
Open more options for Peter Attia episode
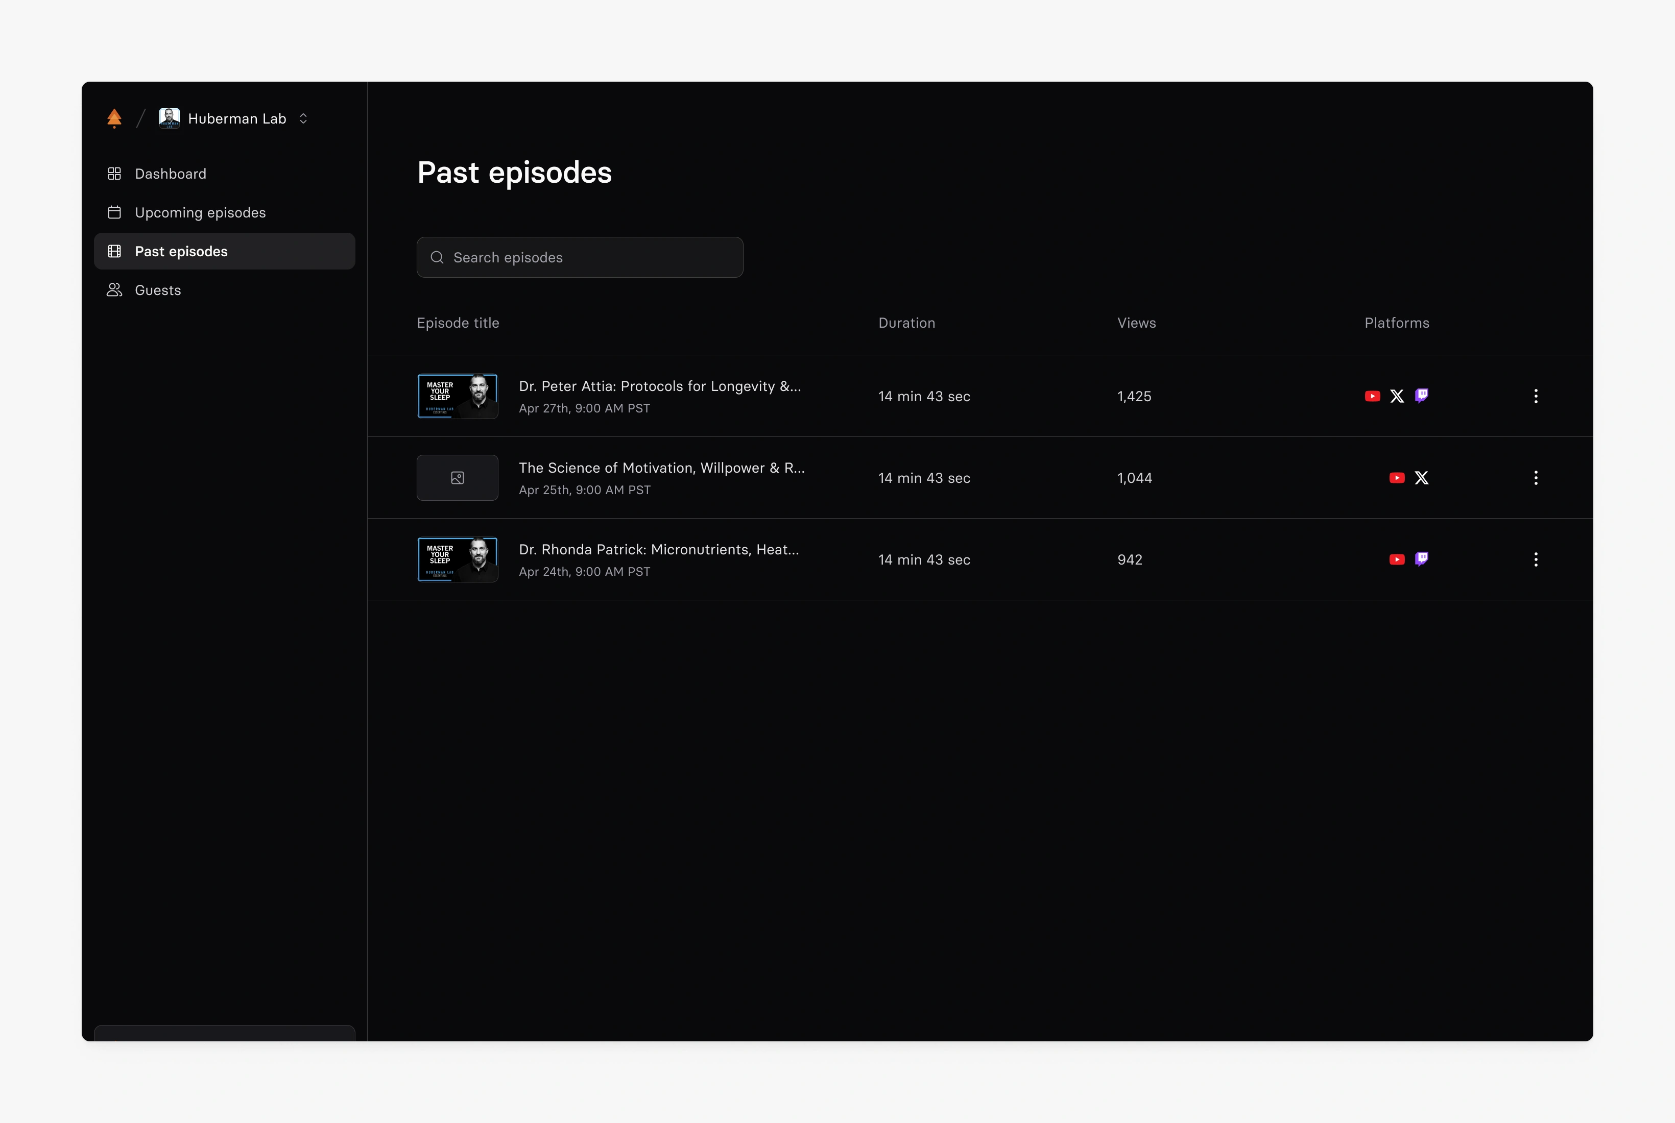point(1535,396)
